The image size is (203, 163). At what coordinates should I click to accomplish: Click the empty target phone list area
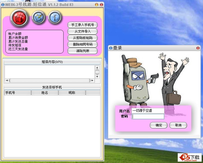click(x=52, y=126)
